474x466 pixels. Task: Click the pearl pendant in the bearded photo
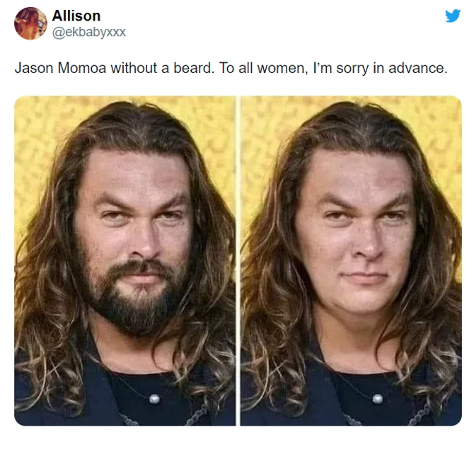click(x=154, y=399)
